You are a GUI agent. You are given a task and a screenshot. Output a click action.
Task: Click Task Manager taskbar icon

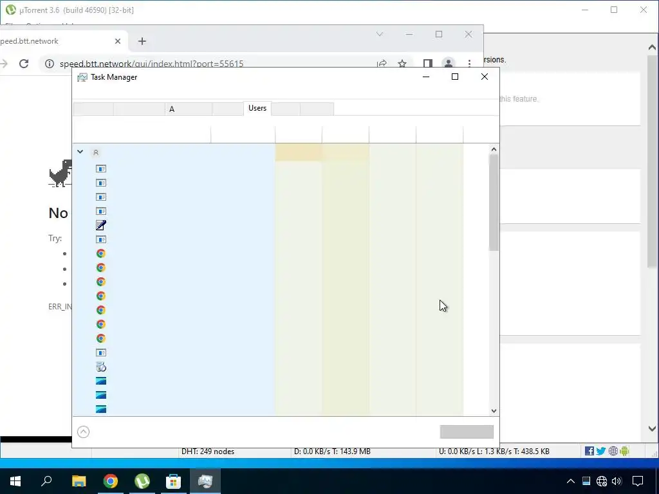click(x=205, y=481)
